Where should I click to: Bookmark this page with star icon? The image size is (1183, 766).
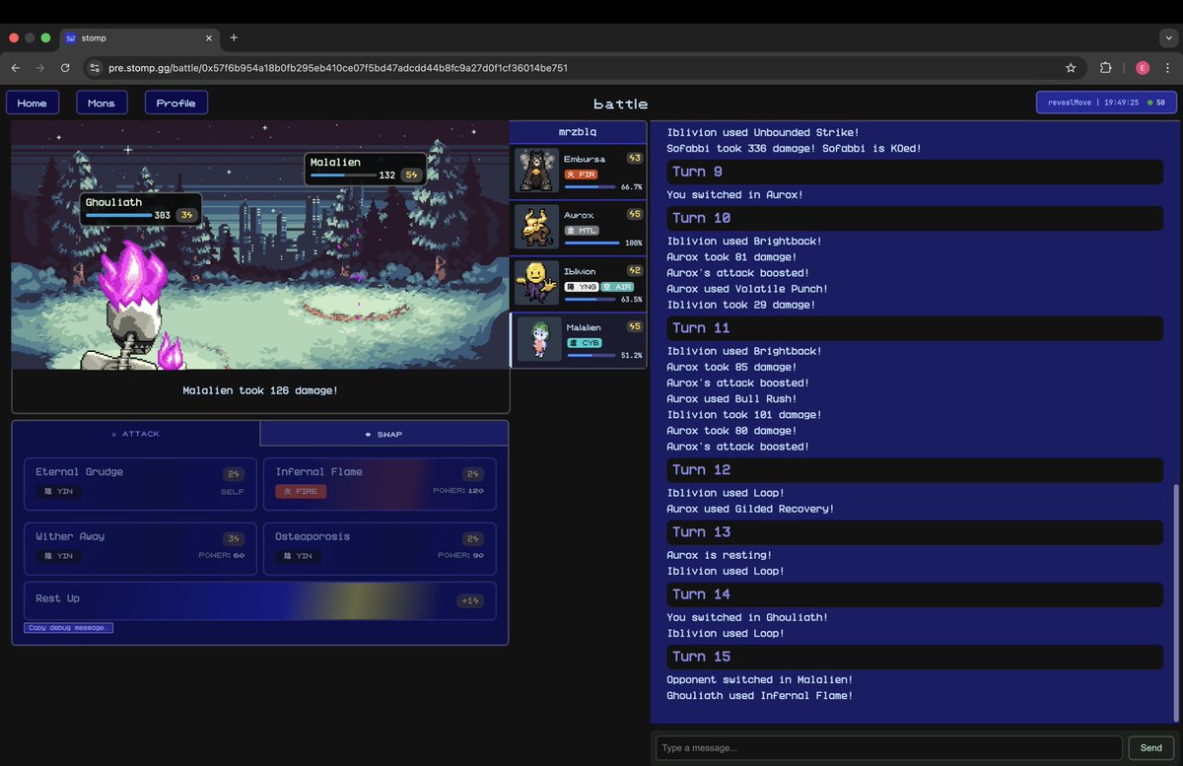point(1071,68)
